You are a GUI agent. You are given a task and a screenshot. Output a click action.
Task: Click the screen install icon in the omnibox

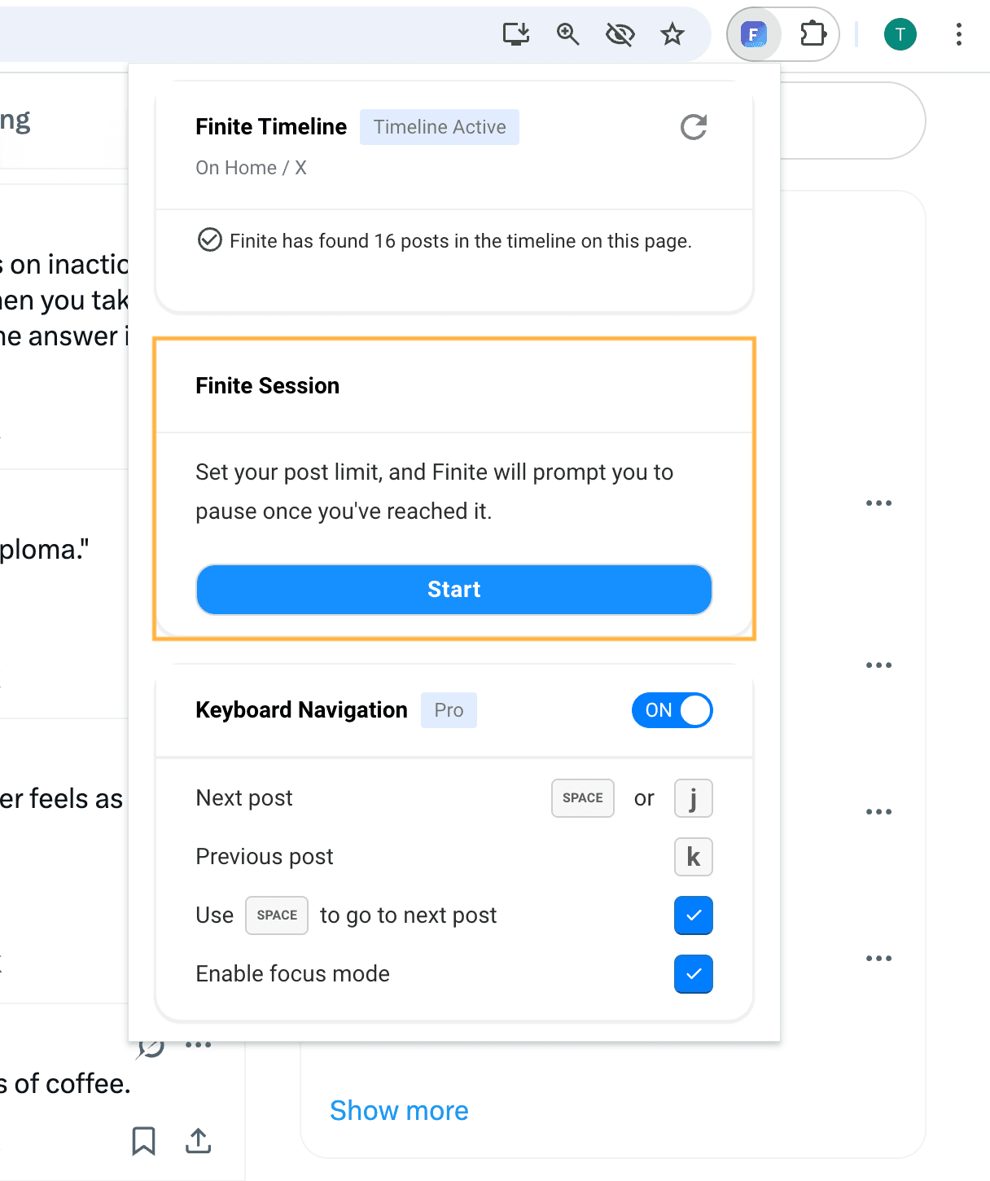point(516,34)
